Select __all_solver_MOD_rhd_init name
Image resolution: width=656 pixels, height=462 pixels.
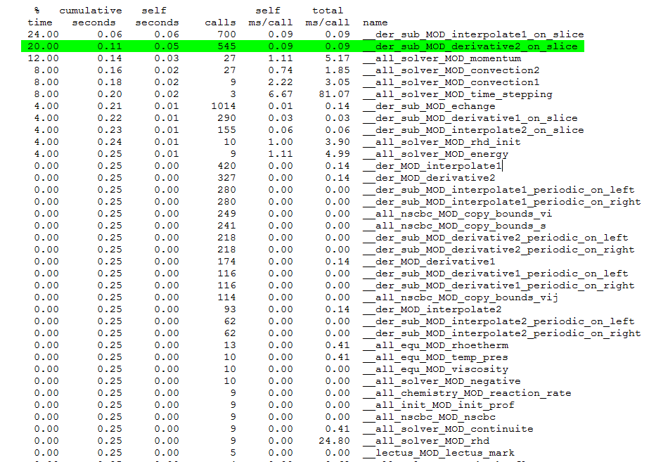[442, 142]
